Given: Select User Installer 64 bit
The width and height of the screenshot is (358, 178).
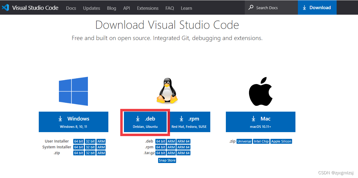Looking at the screenshot, I should (x=78, y=141).
